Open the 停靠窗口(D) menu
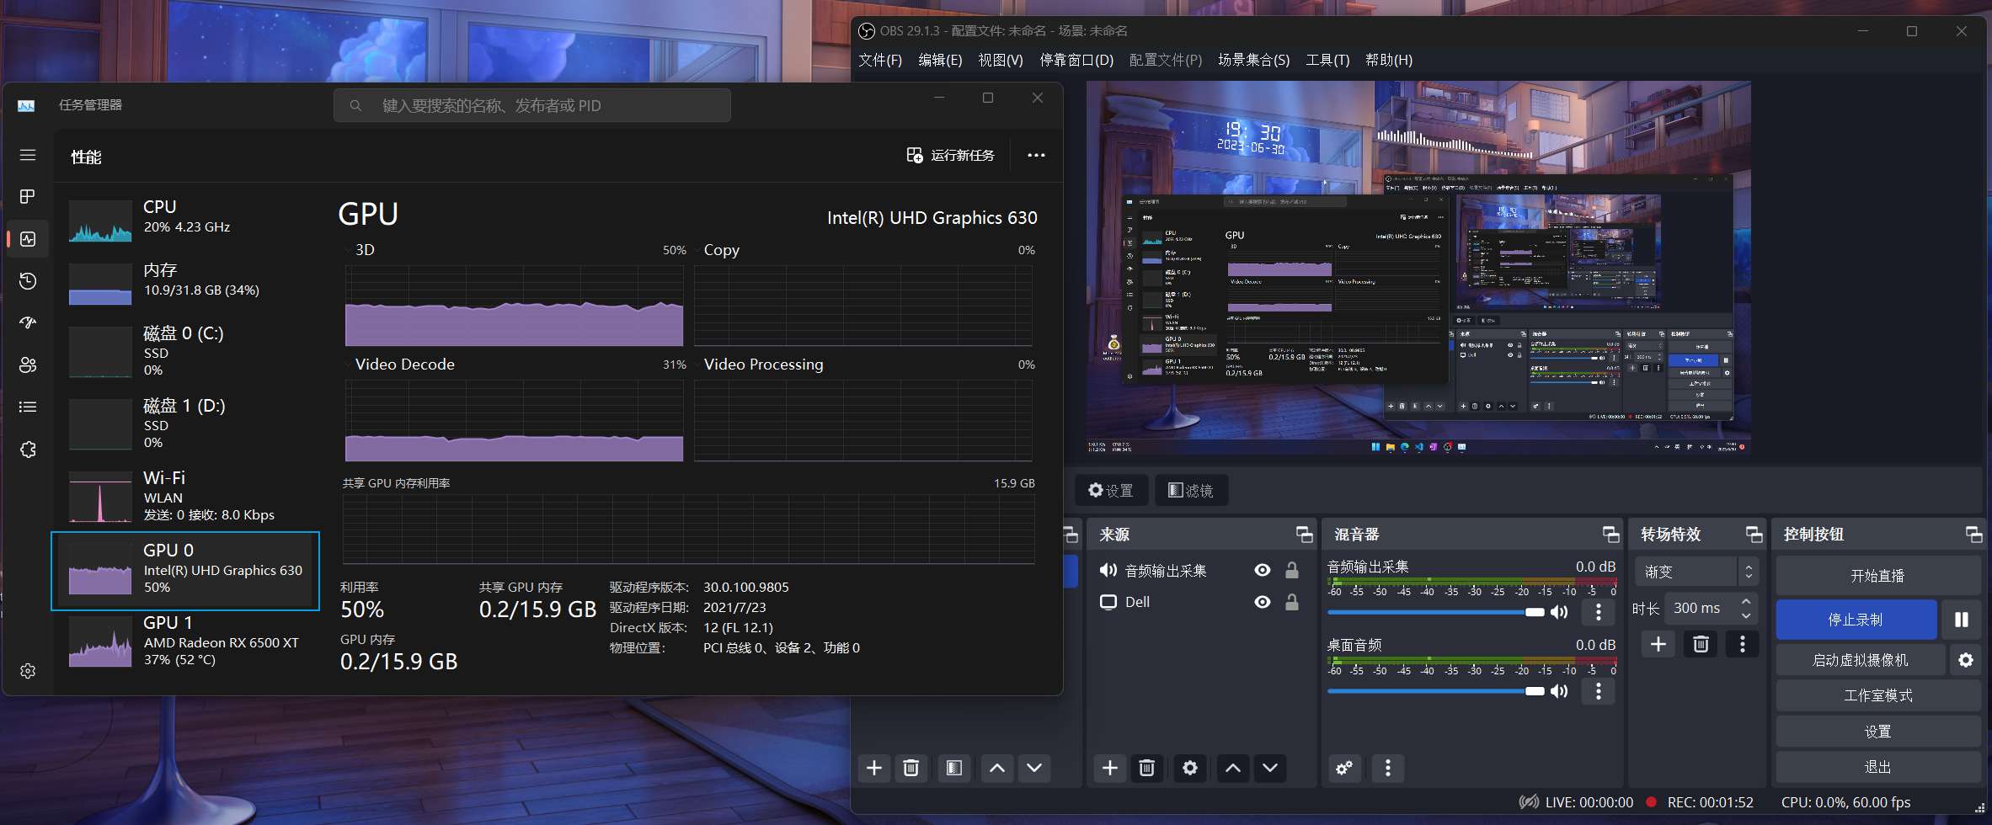This screenshot has width=1992, height=825. pos(1076,60)
